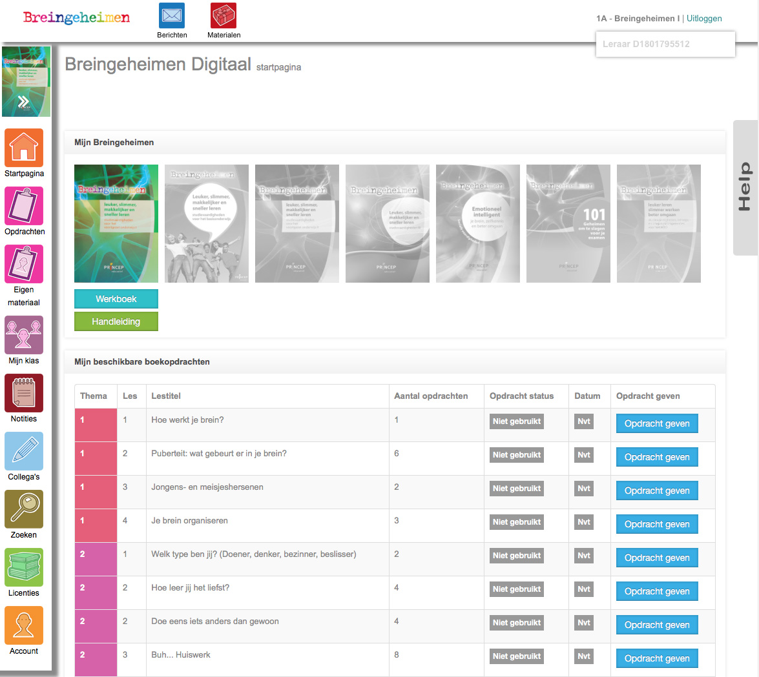Image resolution: width=759 pixels, height=677 pixels.
Task: Click Opdracht geven for Jongens- en meisjeshersenen
Action: coord(657,490)
